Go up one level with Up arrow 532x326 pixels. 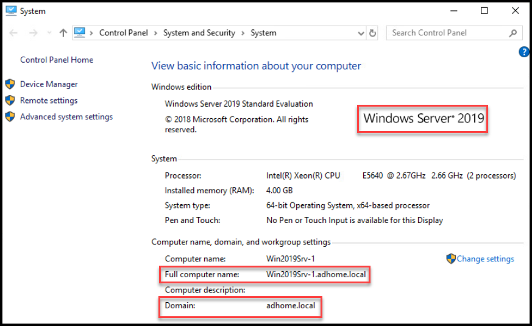point(63,33)
